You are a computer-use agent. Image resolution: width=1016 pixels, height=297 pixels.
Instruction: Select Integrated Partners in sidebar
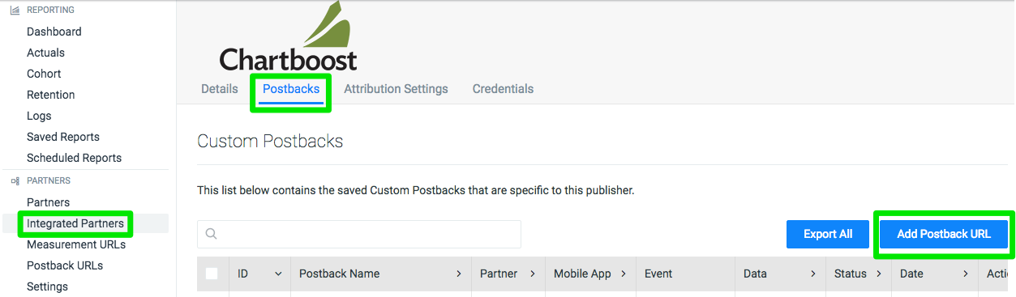(75, 223)
